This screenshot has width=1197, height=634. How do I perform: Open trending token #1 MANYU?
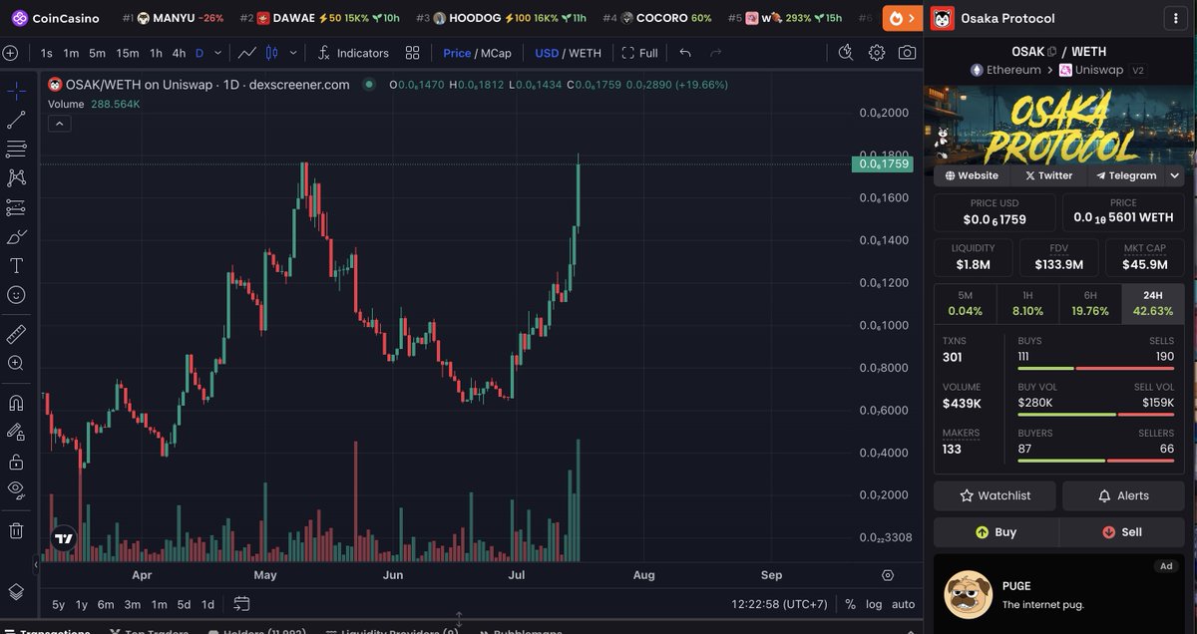click(172, 18)
